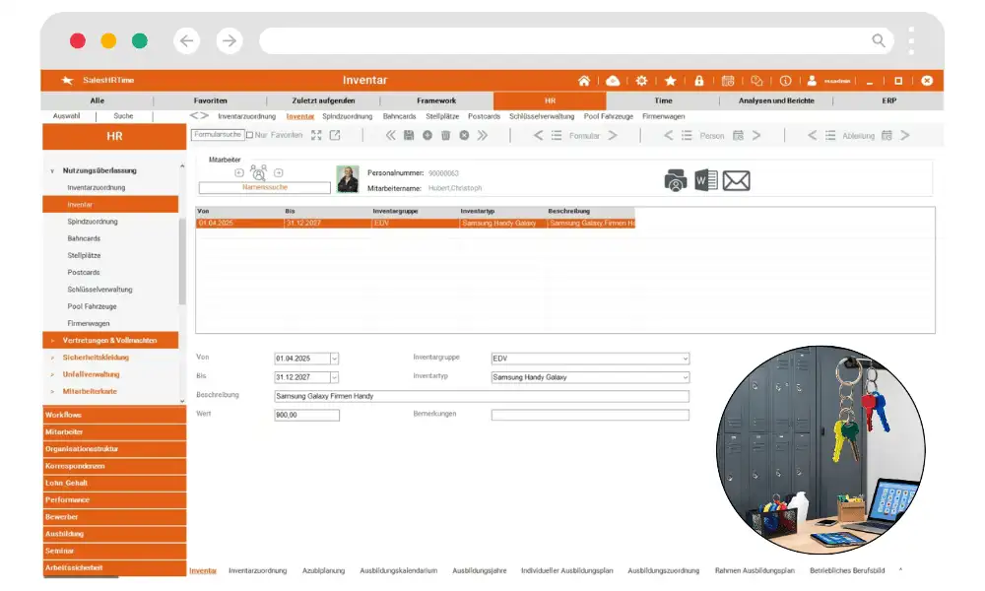Screen dimensions: 985x591
Task: Open the cloud icon in the header
Action: [613, 81]
